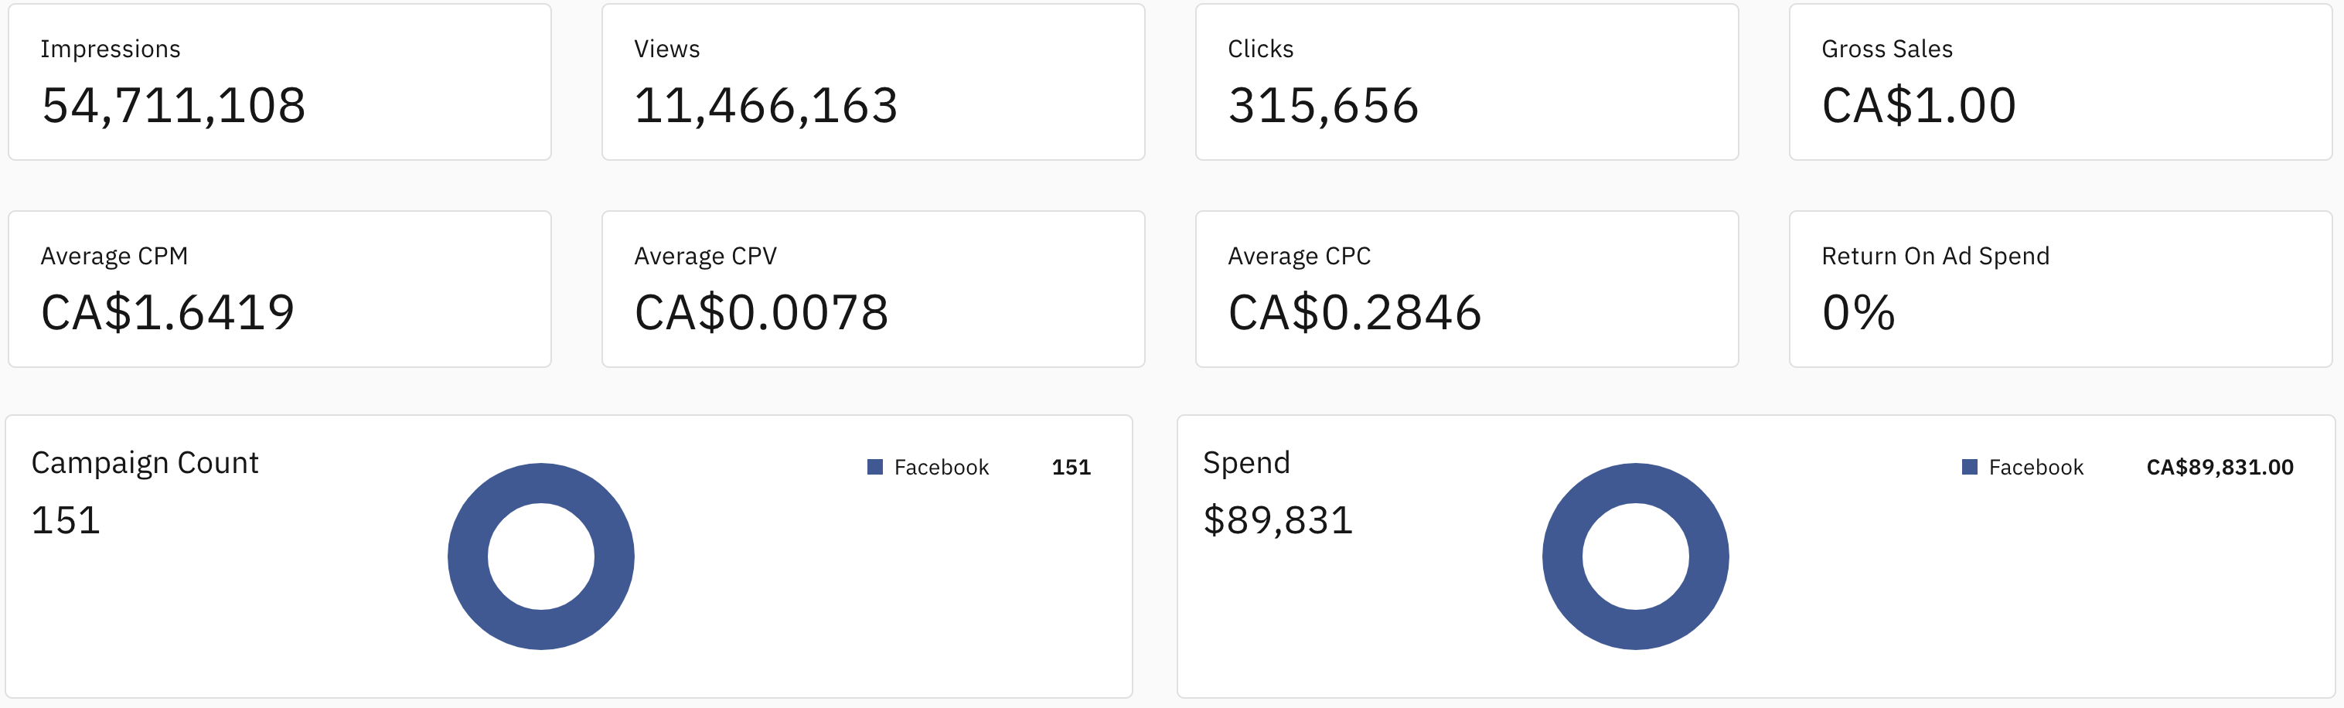Screen dimensions: 2344x708
Task: Select the 151 legend value for Facebook
Action: 1071,467
